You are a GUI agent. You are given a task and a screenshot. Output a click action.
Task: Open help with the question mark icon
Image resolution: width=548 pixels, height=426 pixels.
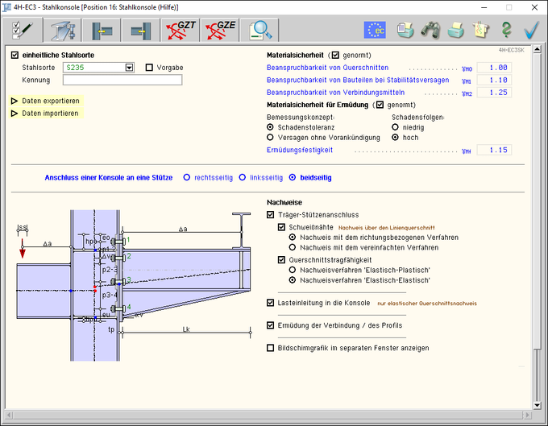tap(506, 30)
